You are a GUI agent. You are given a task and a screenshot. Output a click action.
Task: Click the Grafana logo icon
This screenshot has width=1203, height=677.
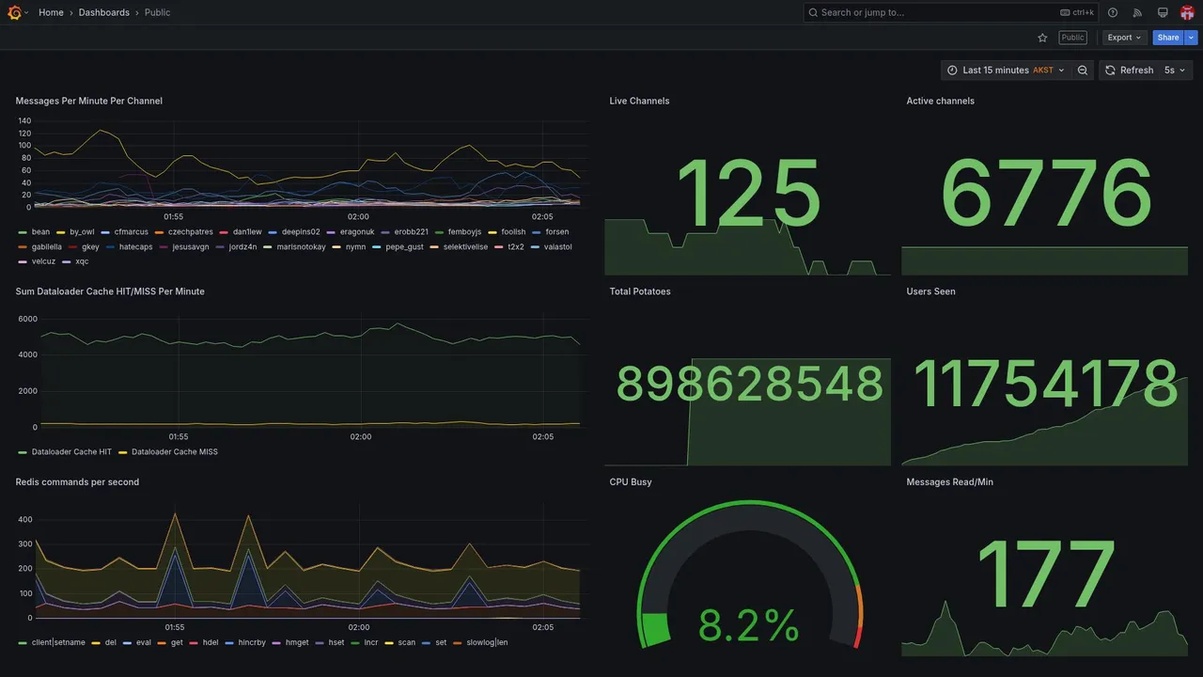(x=14, y=12)
